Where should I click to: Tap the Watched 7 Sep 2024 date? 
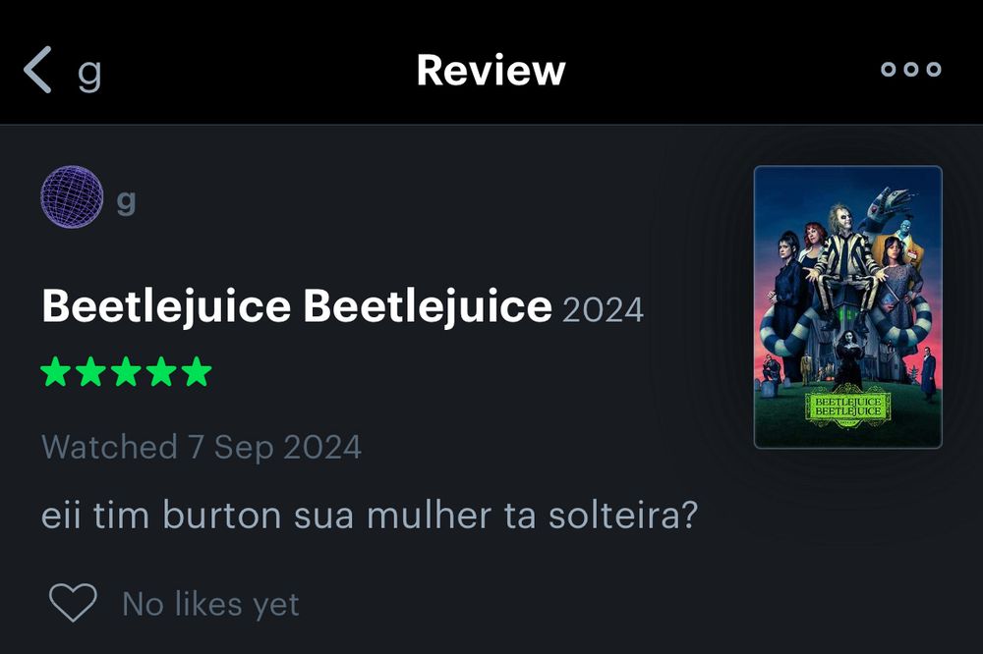coord(202,447)
